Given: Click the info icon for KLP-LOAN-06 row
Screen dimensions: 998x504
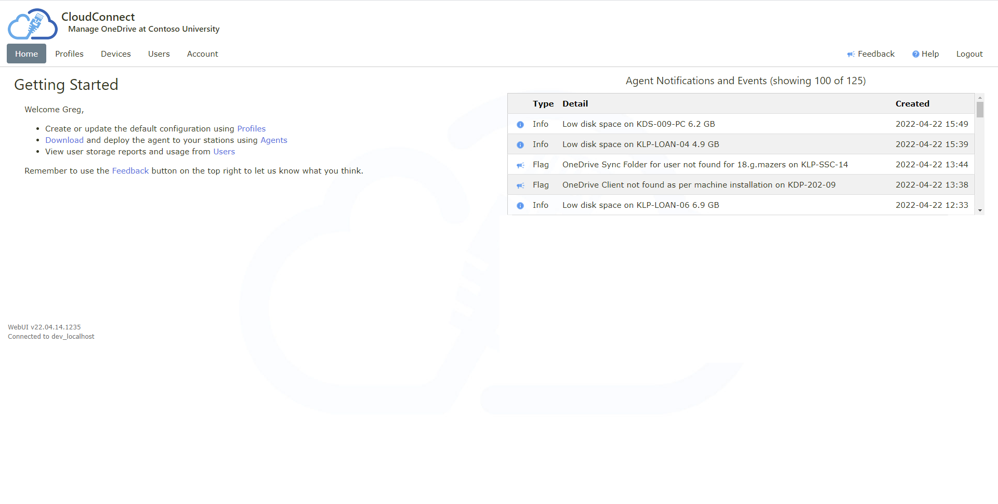Looking at the screenshot, I should (x=520, y=206).
